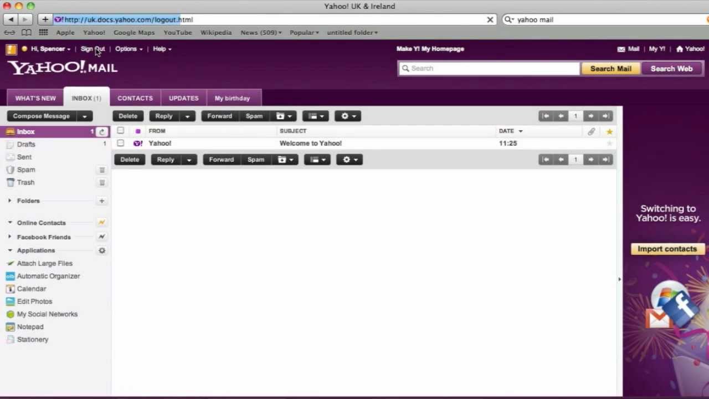Screen dimensions: 709x399
Task: Open the Help dropdown menu
Action: [162, 49]
